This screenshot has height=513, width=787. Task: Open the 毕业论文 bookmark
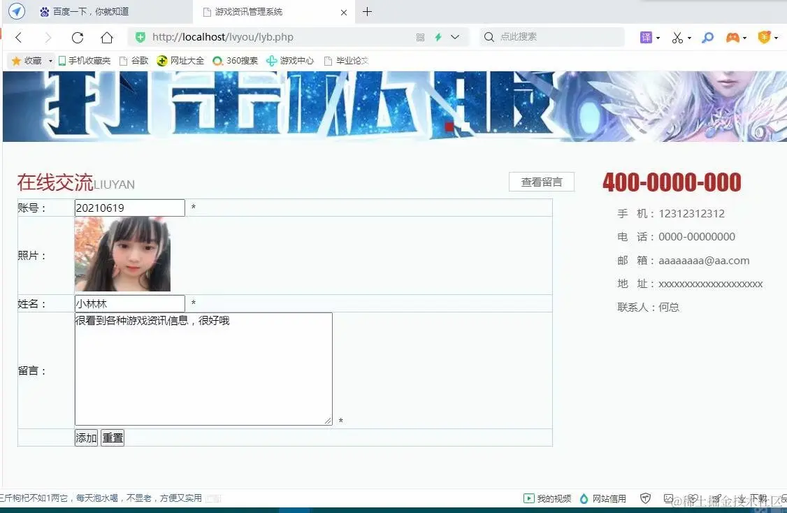(346, 61)
